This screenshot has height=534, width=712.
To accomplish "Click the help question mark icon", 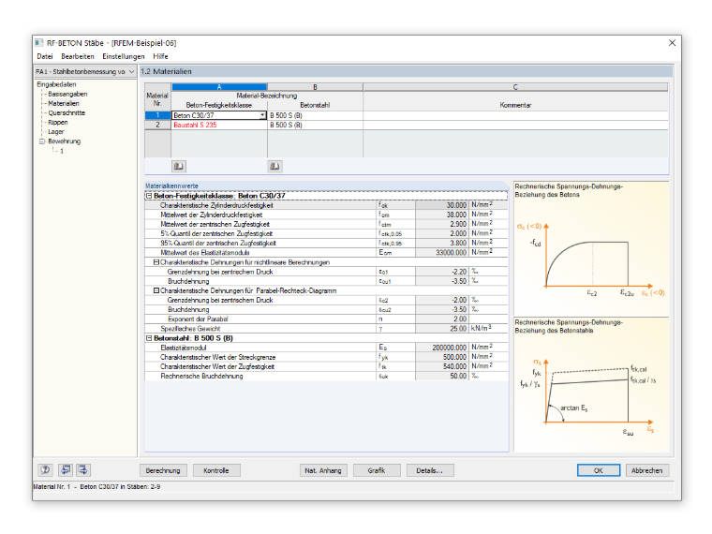I will click(45, 470).
